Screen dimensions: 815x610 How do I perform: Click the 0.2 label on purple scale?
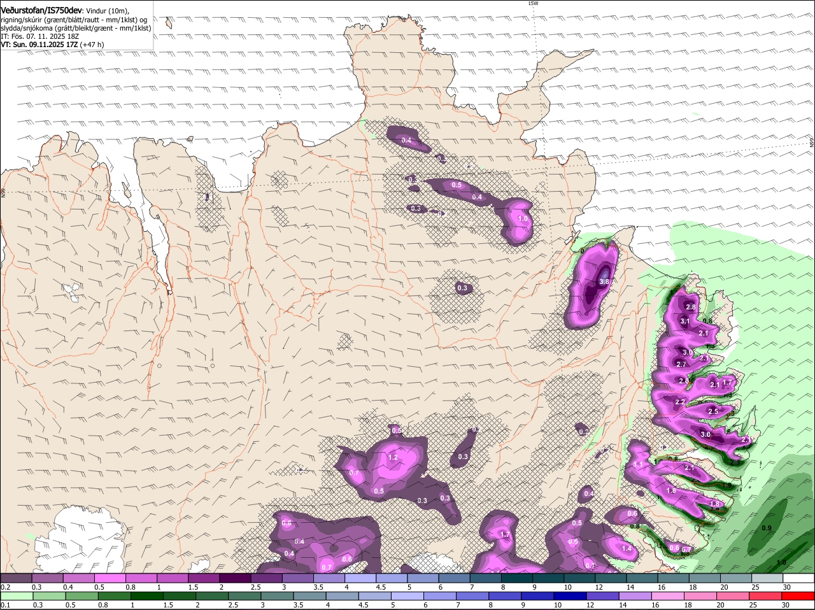5,587
